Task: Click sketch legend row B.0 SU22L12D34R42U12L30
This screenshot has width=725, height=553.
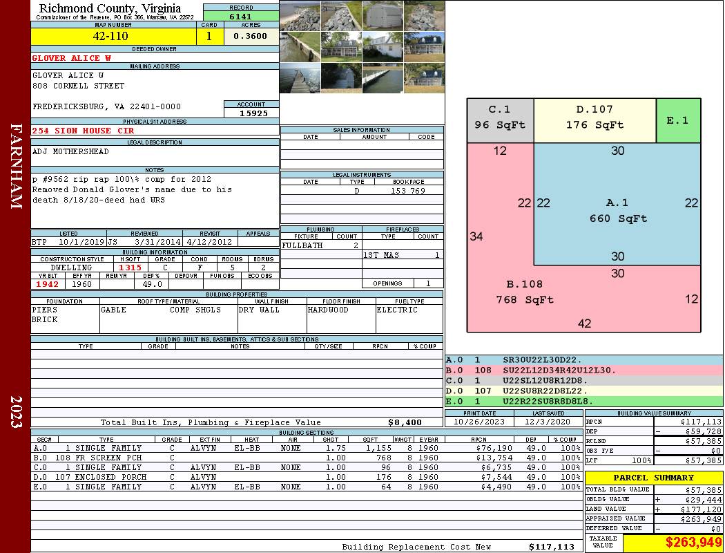Action: pyautogui.click(x=584, y=371)
